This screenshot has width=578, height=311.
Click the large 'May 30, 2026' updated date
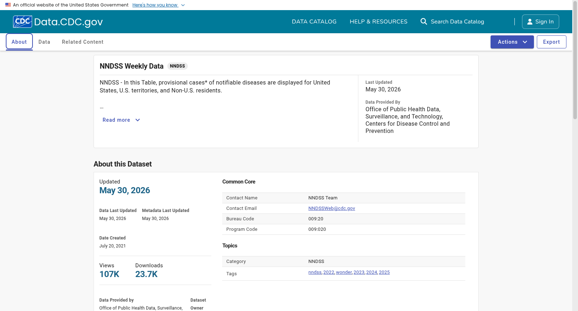(125, 190)
